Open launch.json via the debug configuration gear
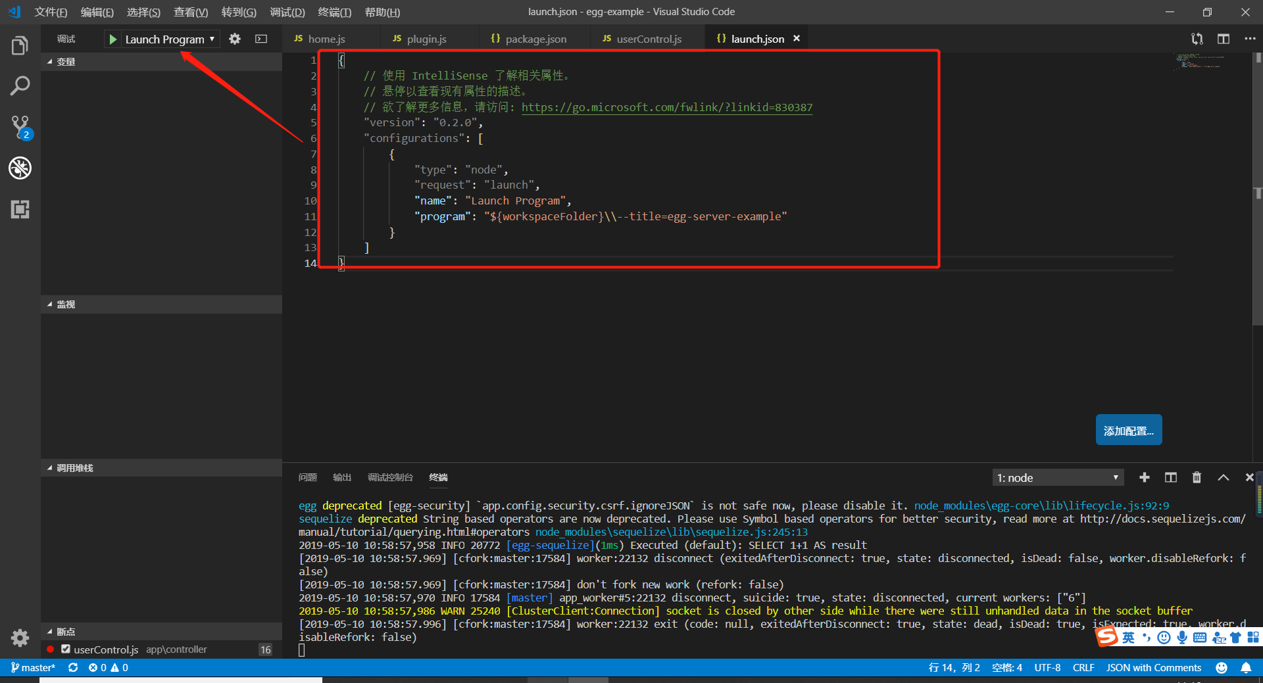This screenshot has width=1263, height=683. pos(234,39)
